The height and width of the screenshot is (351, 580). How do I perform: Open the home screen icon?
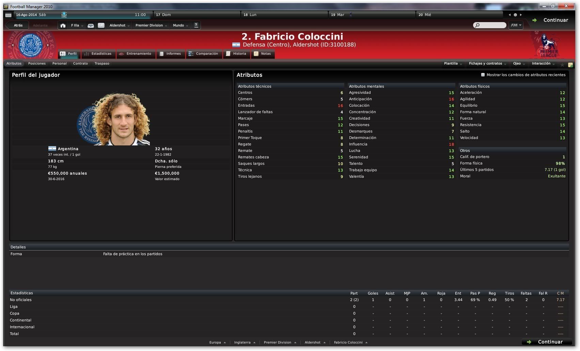tap(63, 25)
